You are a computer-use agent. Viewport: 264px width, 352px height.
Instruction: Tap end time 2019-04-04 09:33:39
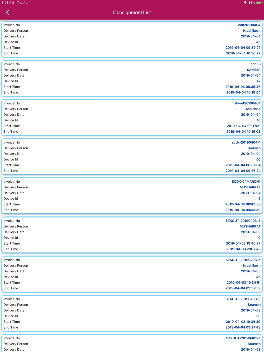[243, 210]
